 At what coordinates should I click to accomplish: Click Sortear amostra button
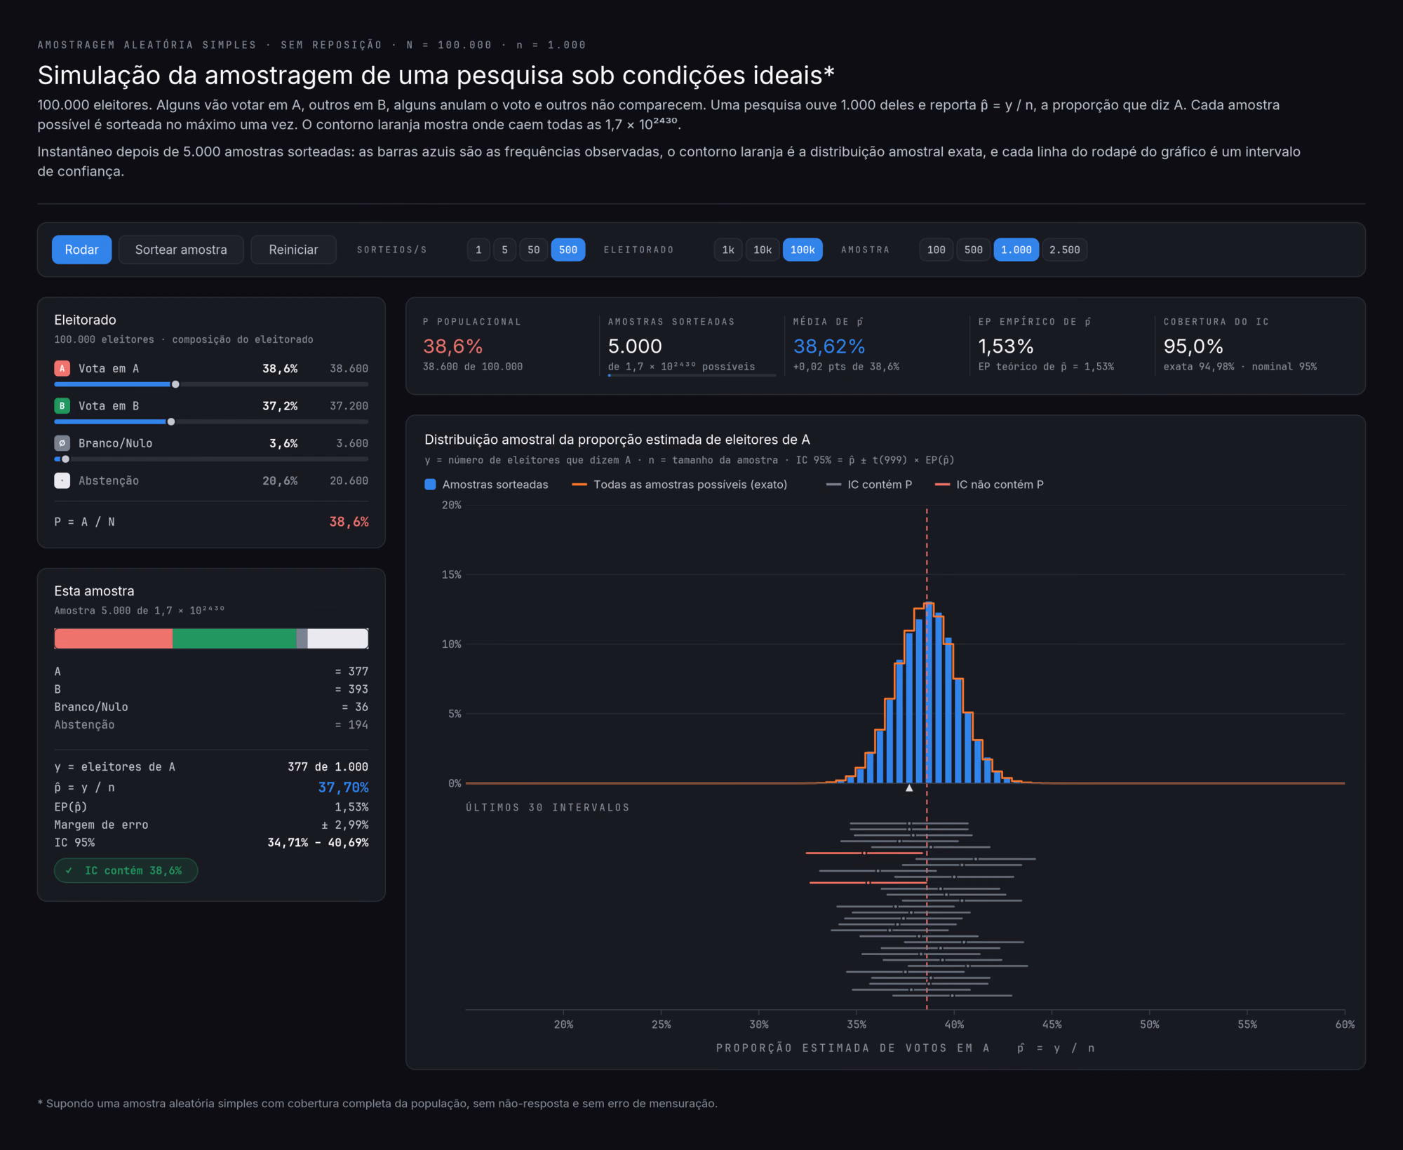[181, 250]
